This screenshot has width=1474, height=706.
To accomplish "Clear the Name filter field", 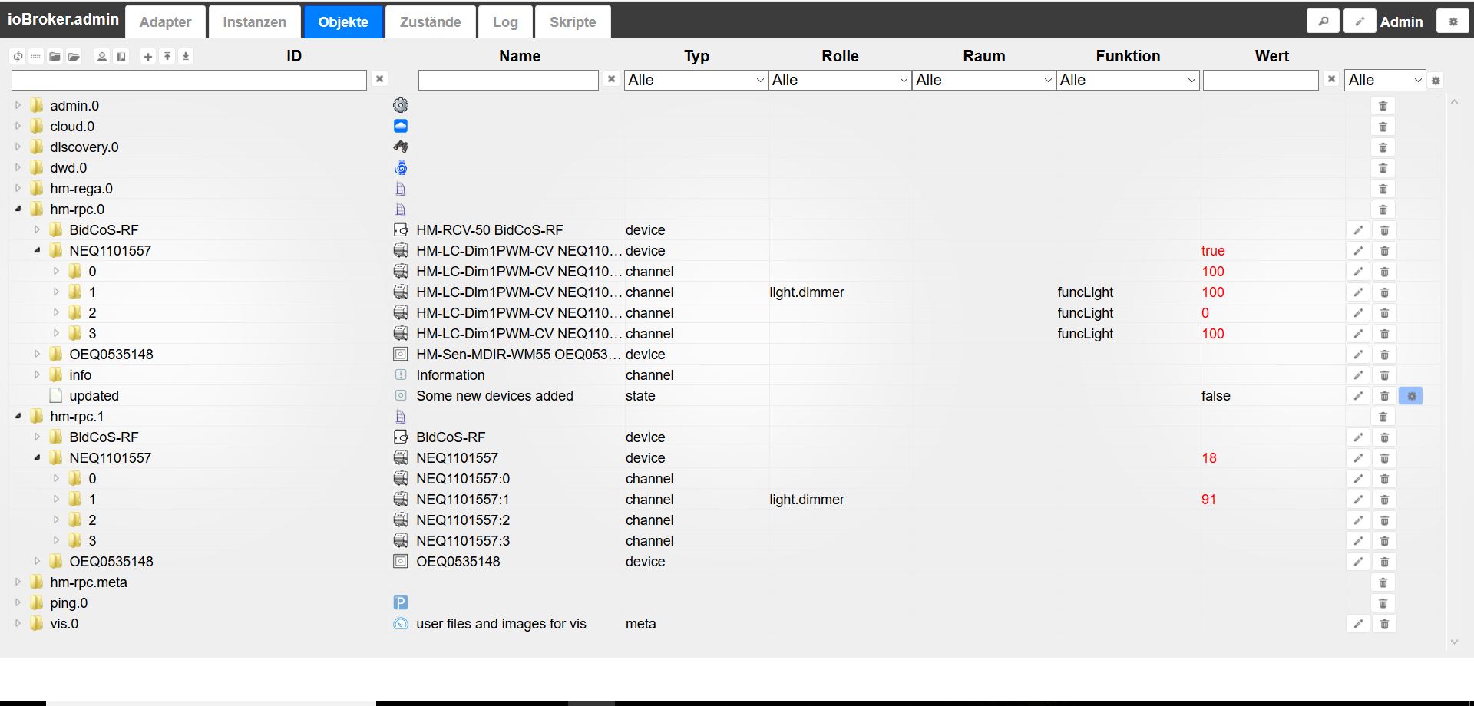I will click(x=611, y=79).
